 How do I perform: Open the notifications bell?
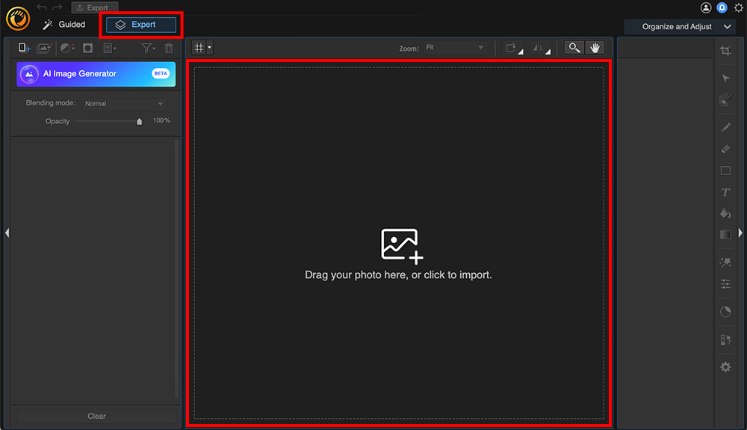722,7
